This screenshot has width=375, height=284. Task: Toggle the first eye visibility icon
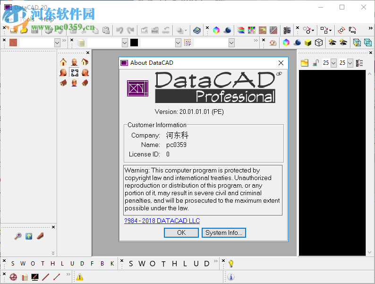(332, 43)
